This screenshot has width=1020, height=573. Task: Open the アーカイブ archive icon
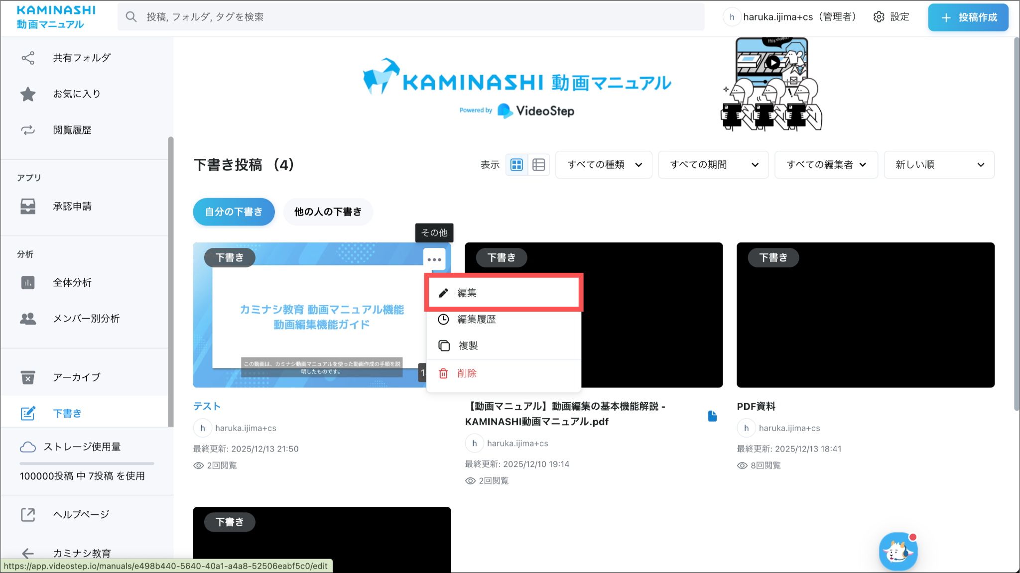(x=28, y=377)
